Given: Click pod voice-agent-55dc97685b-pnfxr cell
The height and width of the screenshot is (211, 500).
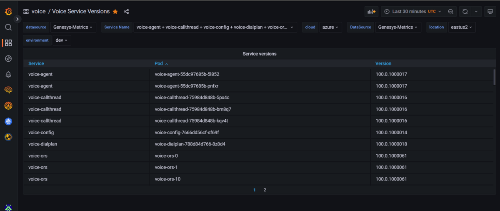Looking at the screenshot, I should (x=260, y=86).
